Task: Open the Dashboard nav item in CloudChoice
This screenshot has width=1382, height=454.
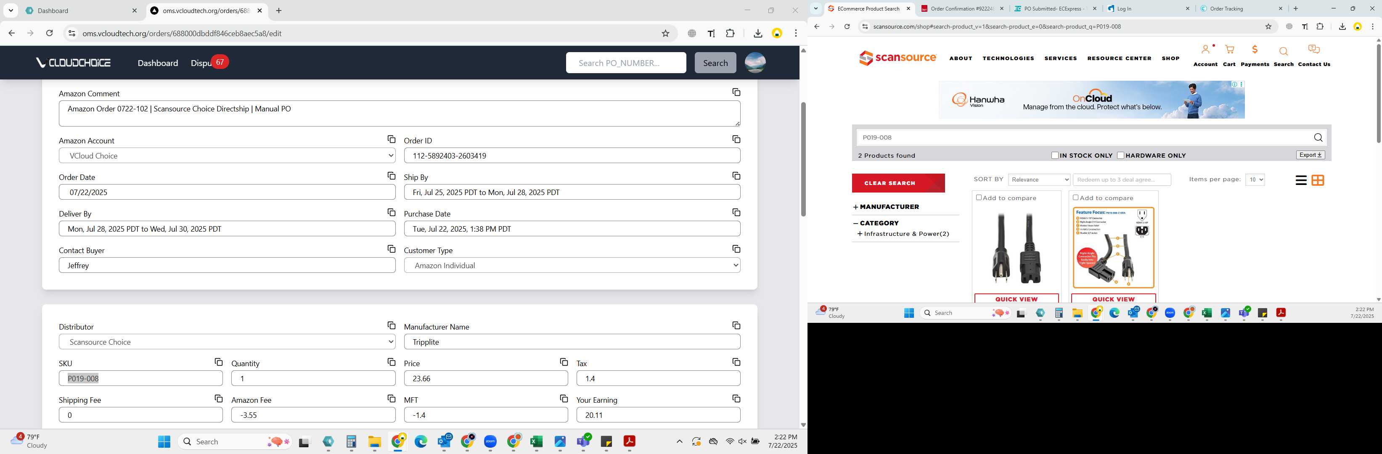Action: pyautogui.click(x=158, y=63)
